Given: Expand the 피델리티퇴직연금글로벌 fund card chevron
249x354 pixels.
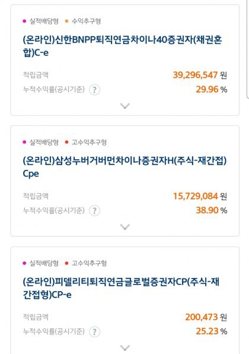Looking at the screenshot, I should click(x=125, y=347).
